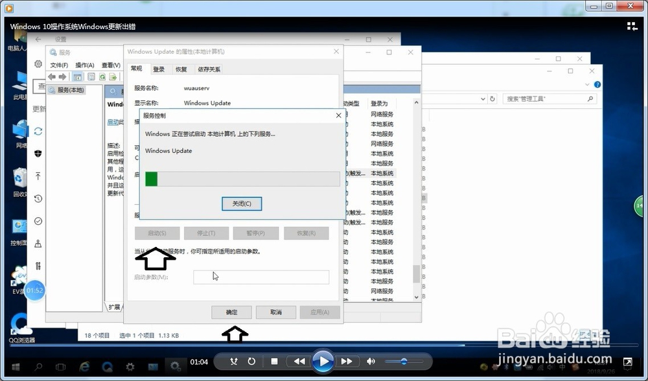
Task: Click the Settings window back arrow
Action: pos(38,40)
